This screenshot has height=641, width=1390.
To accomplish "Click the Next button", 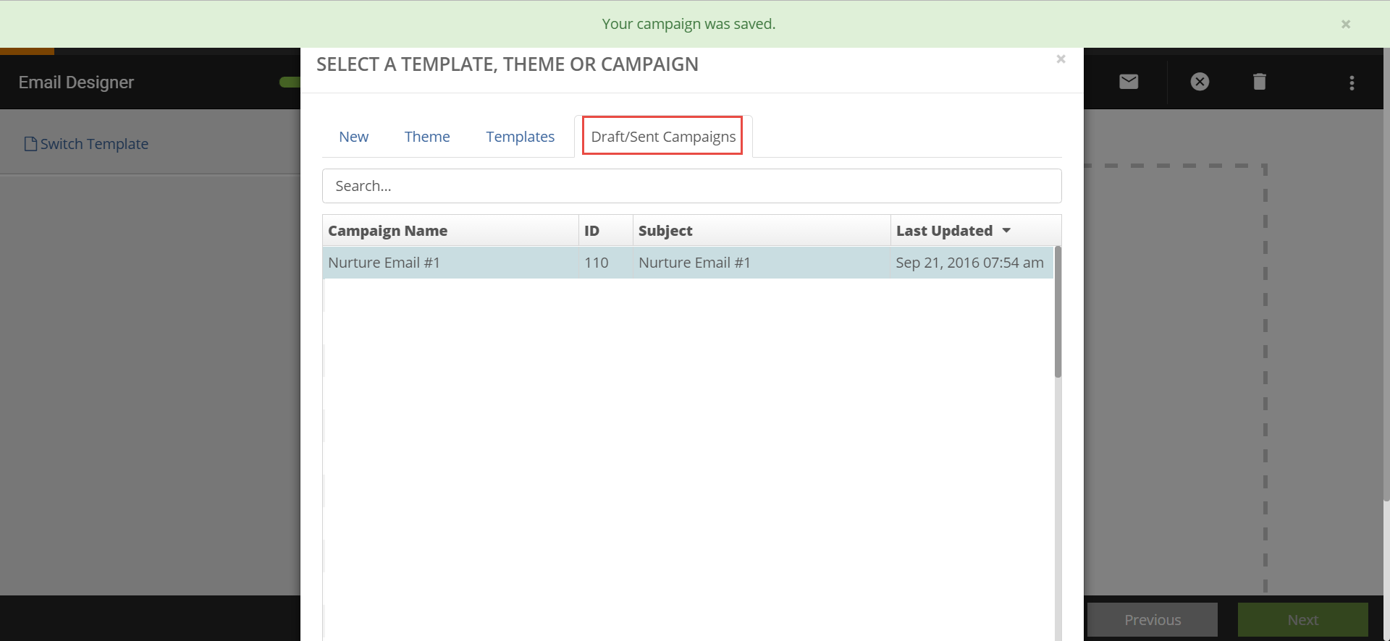I will (1302, 620).
